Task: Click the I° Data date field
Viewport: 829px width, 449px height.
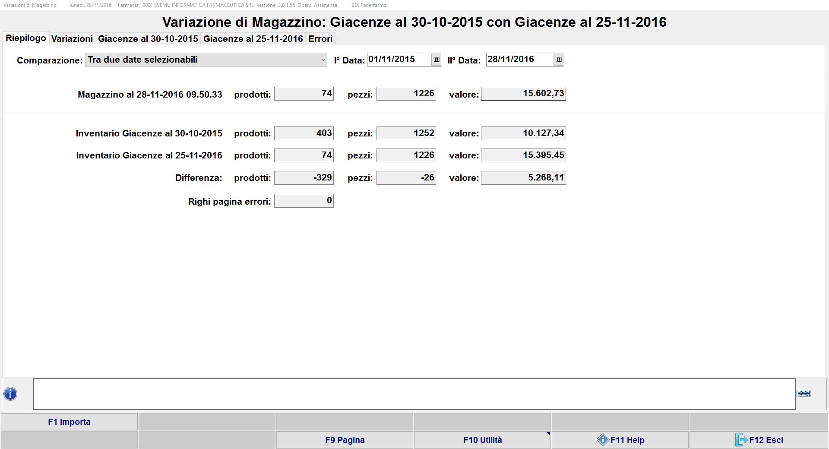Action: coord(399,60)
